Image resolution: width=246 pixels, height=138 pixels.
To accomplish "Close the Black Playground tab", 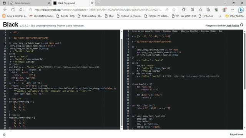I will click(92, 3).
